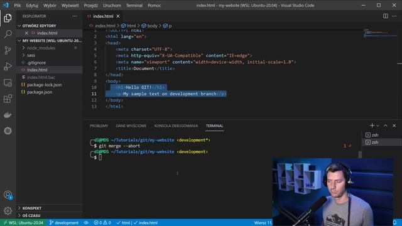Open the Plik menu
Image resolution: width=402 pixels, height=226 pixels.
[18, 6]
